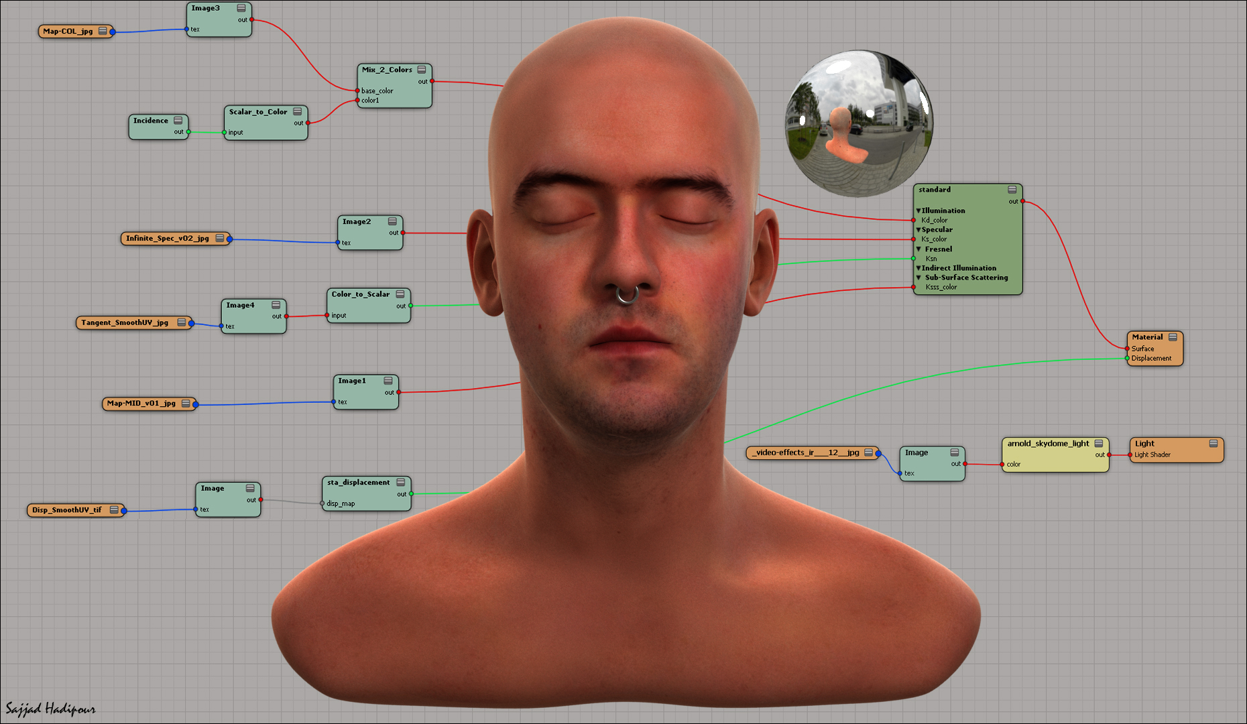Viewport: 1247px width, 724px height.
Task: Click the base_color input port on Mix_2_Colors
Action: tap(357, 90)
